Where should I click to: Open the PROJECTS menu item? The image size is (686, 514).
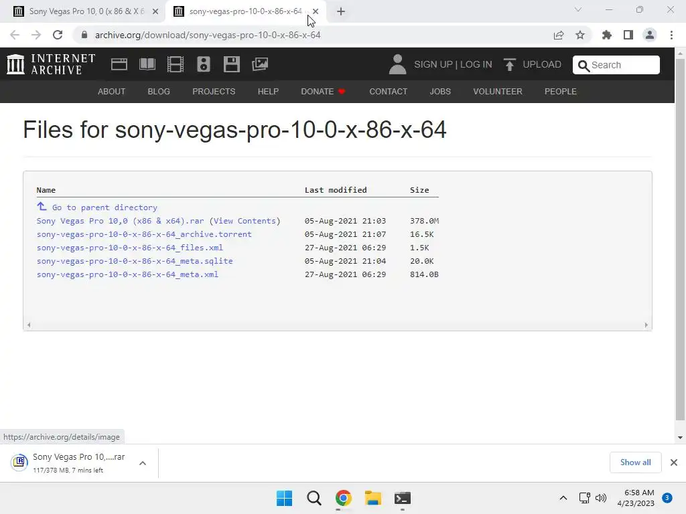214,91
